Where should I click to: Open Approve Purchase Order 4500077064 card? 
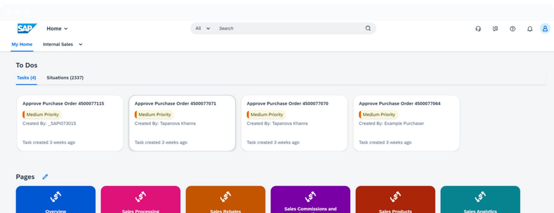click(406, 123)
